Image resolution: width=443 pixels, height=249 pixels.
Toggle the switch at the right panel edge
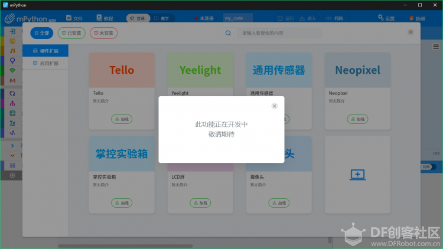[x=429, y=167]
